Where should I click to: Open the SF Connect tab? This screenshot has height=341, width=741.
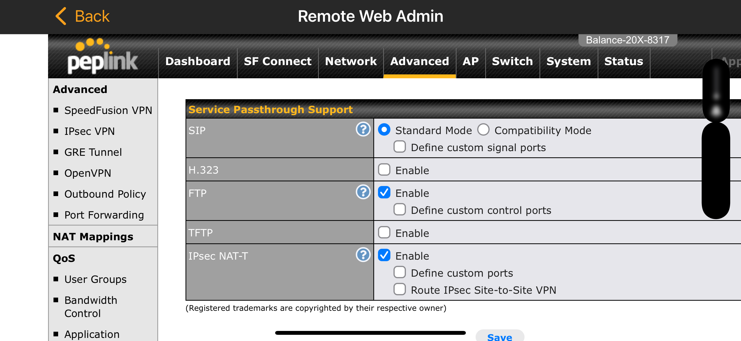[x=277, y=61]
